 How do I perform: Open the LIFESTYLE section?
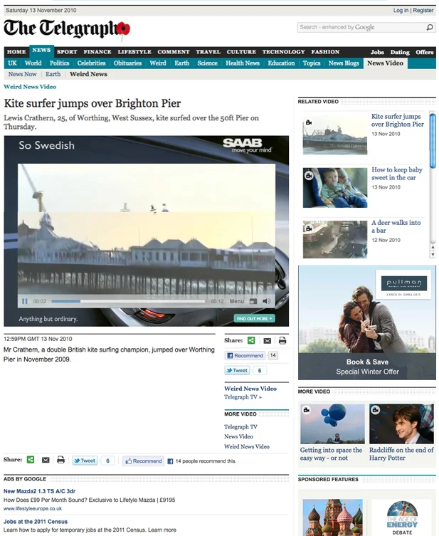[134, 52]
